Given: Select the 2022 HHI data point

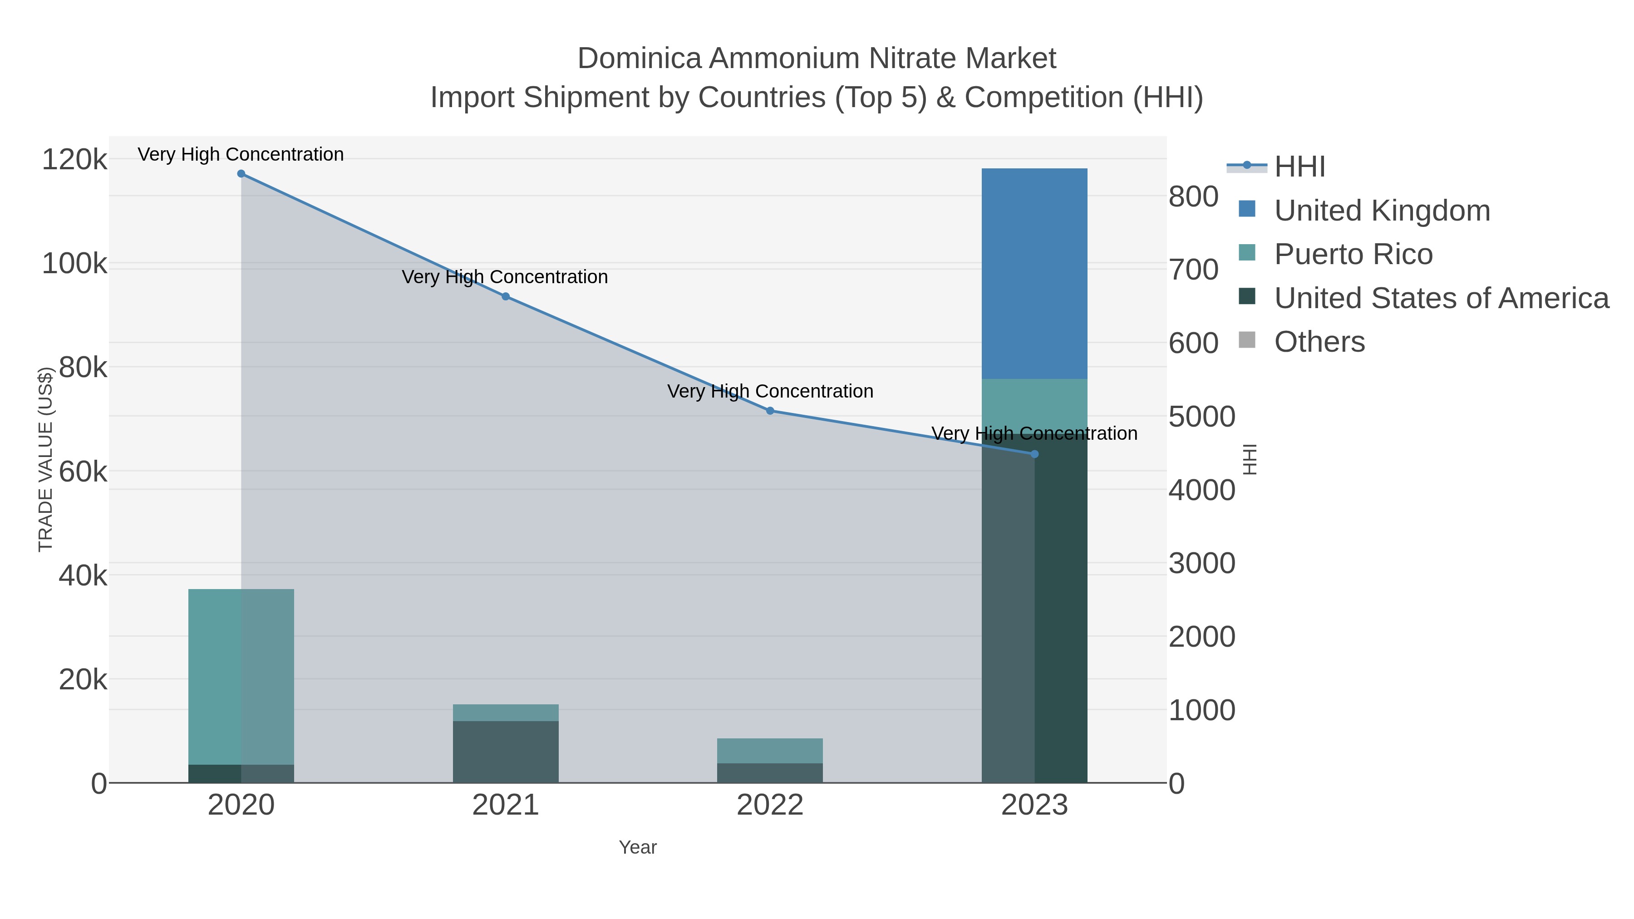Looking at the screenshot, I should click(x=770, y=411).
